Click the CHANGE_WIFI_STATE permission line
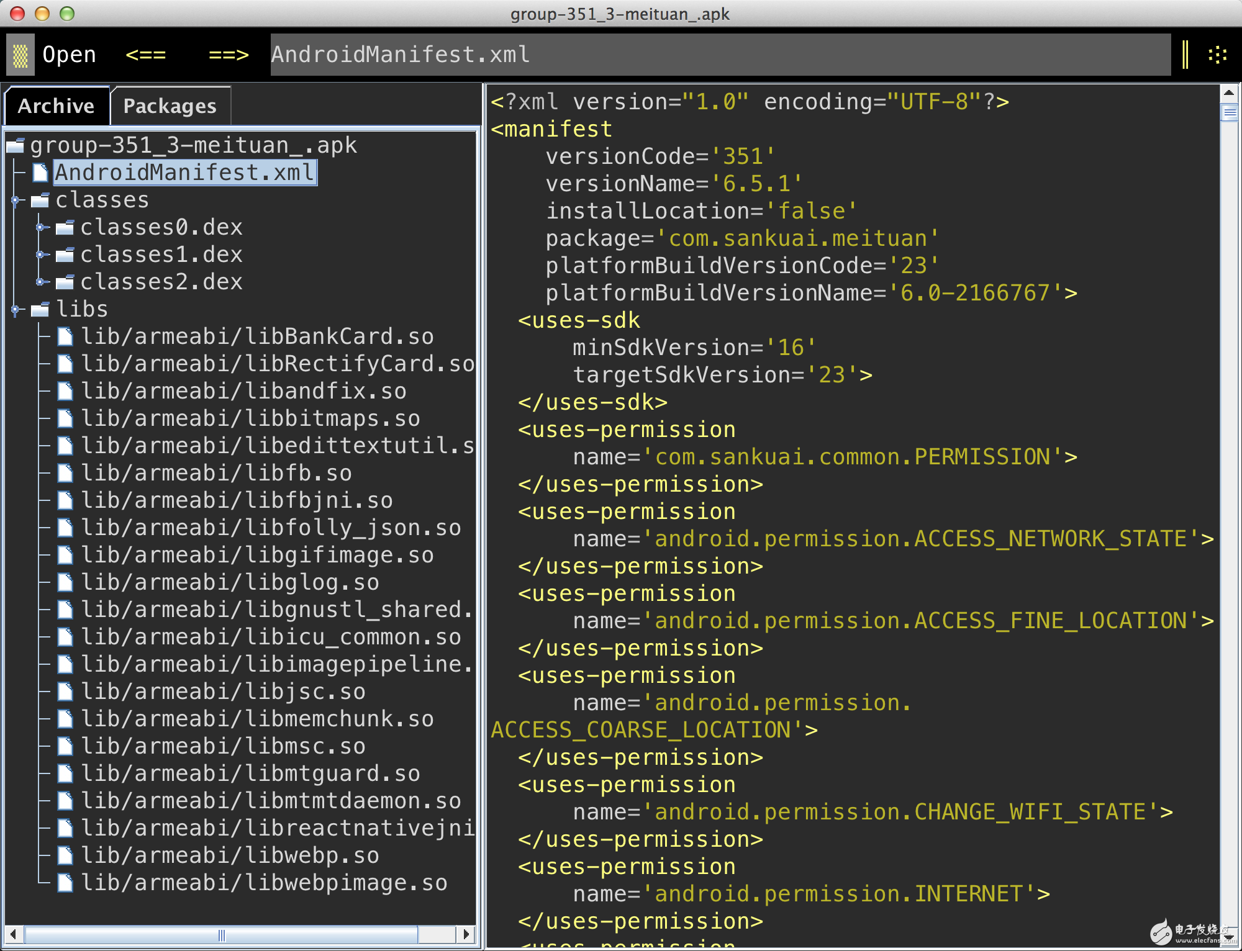 coord(873,812)
